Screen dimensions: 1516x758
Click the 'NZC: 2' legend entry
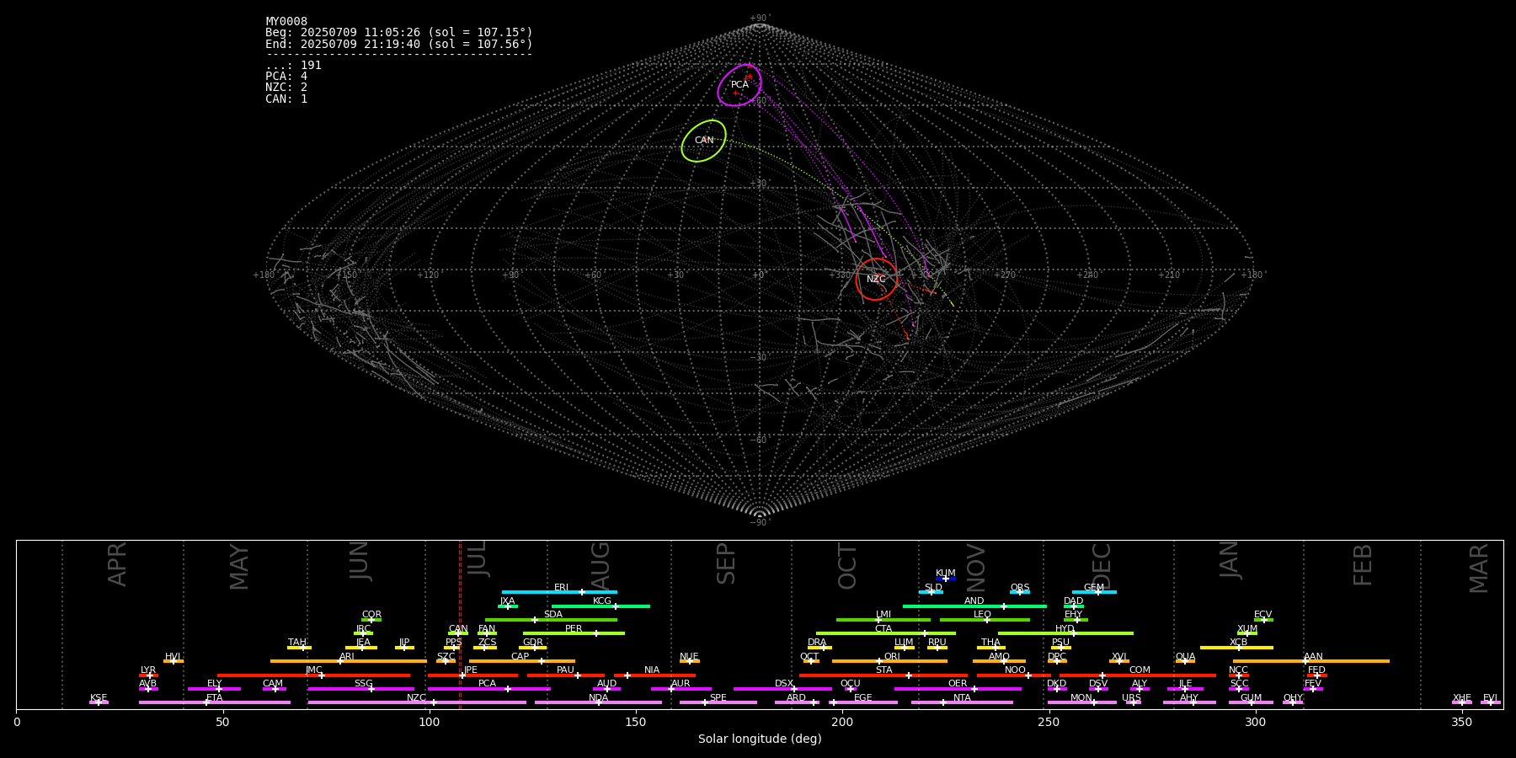286,88
